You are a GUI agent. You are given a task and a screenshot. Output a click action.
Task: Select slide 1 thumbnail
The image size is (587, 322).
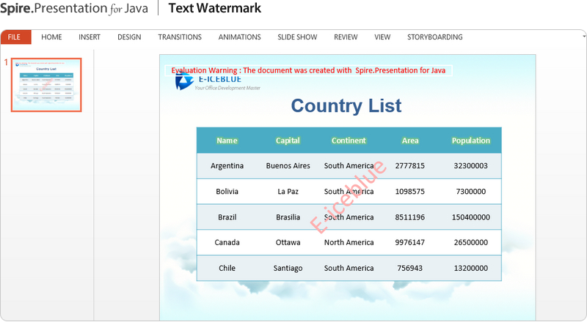point(46,85)
